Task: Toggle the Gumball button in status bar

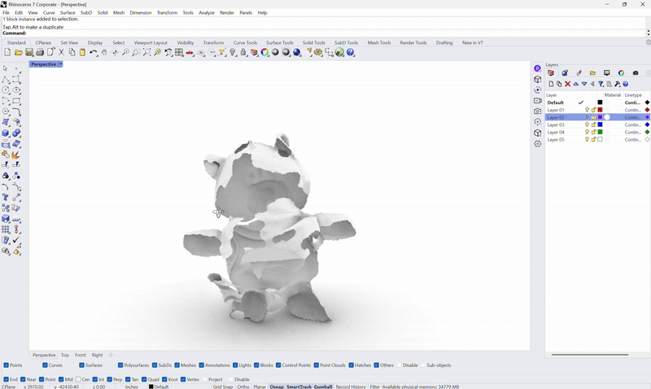Action: pyautogui.click(x=323, y=387)
